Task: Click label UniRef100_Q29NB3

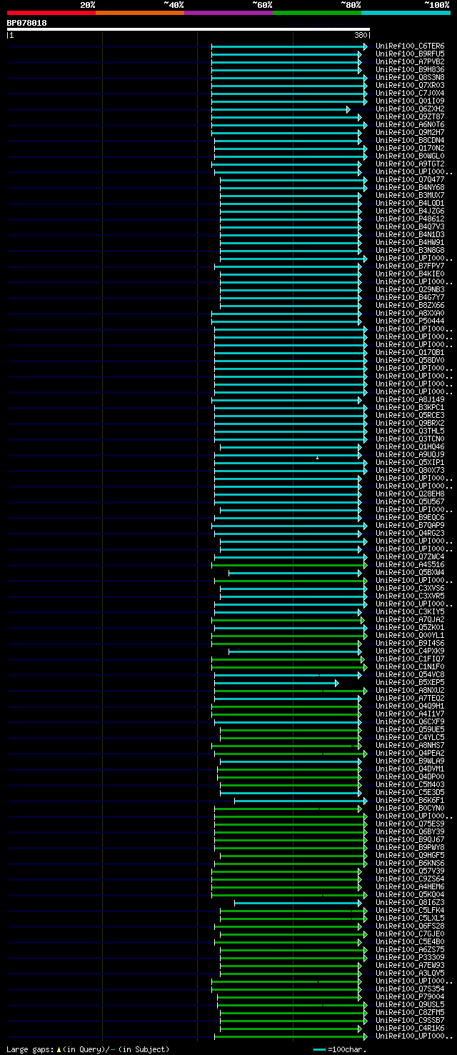Action: [410, 290]
